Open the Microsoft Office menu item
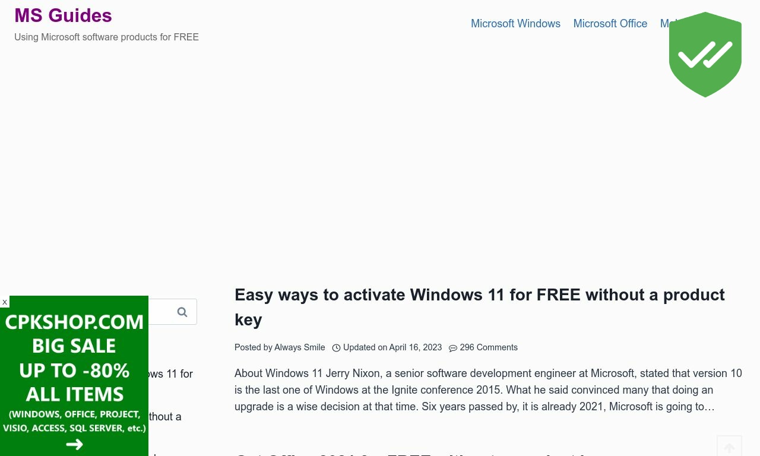This screenshot has width=760, height=456. click(x=610, y=24)
